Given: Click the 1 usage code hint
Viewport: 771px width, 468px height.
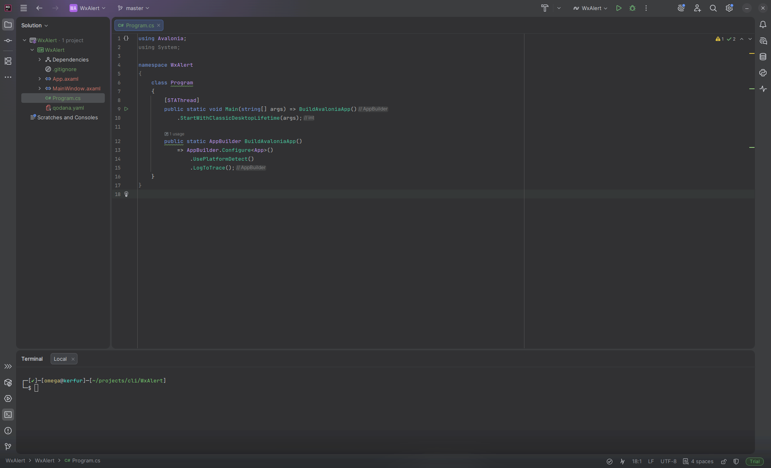Looking at the screenshot, I should pos(176,134).
